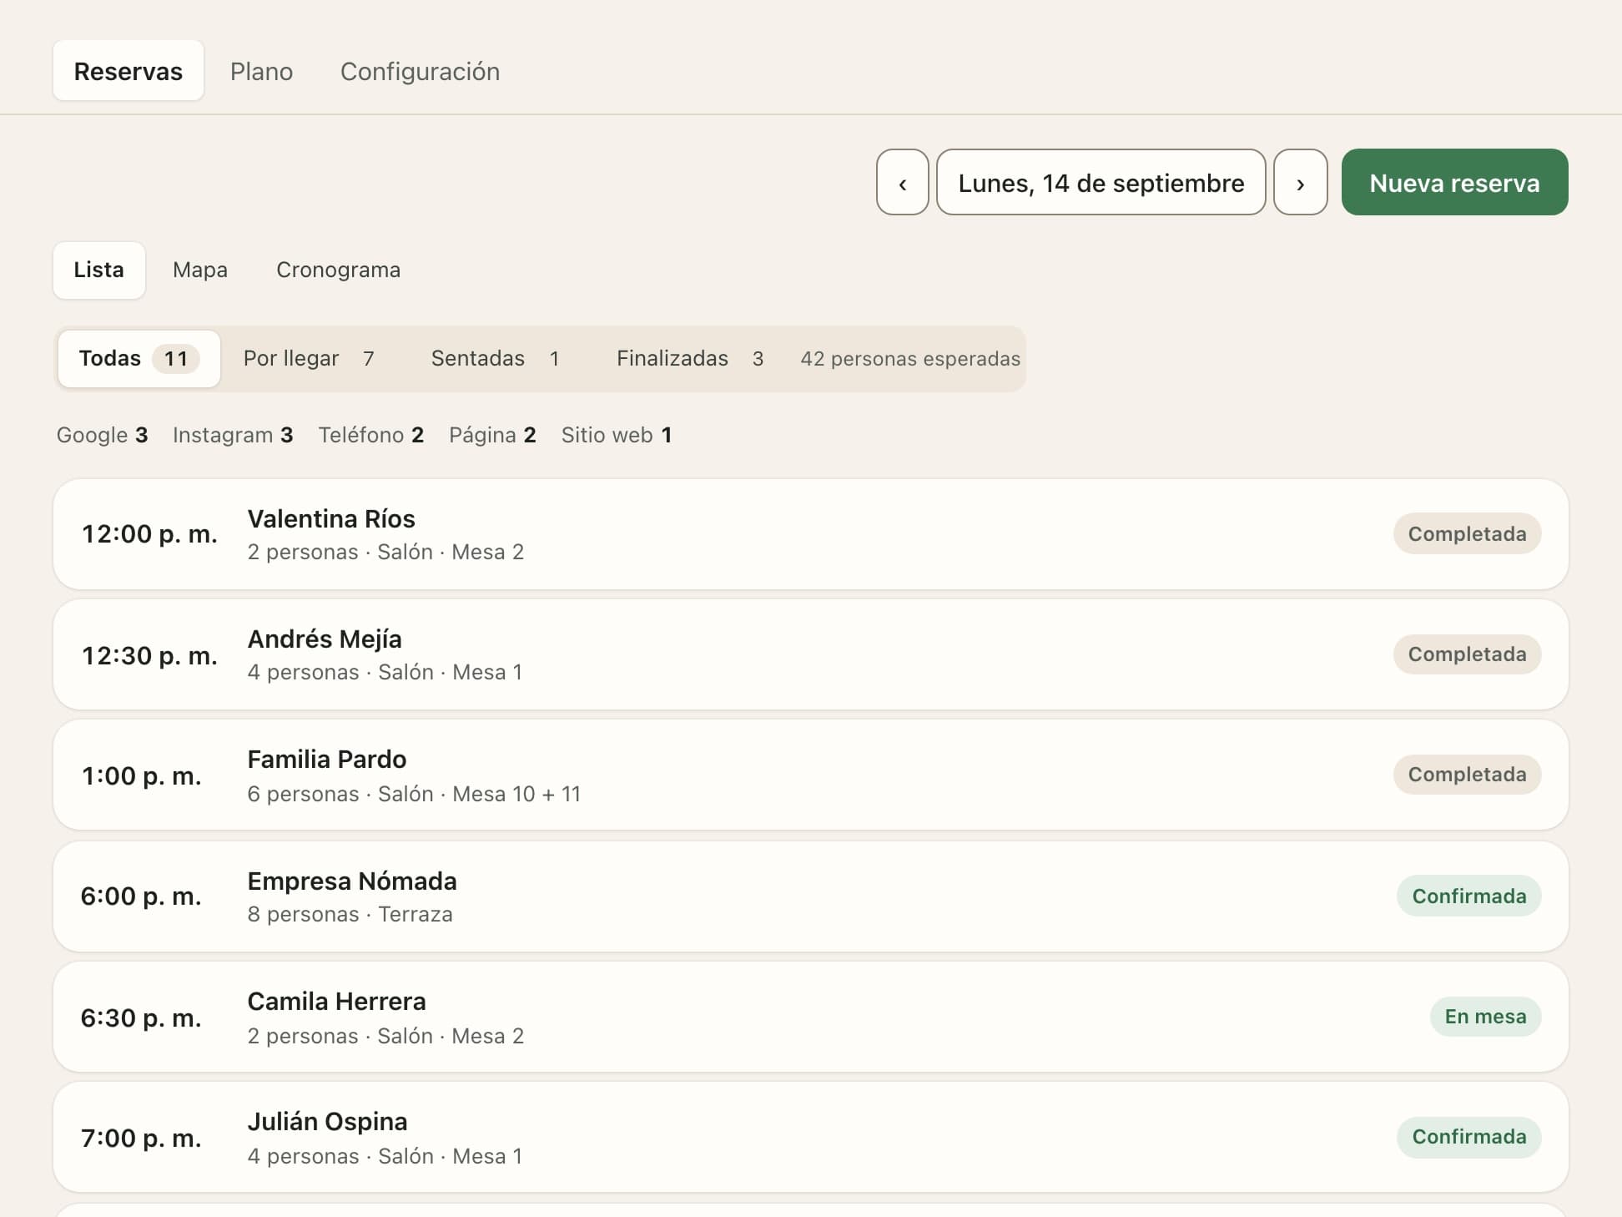
Task: Click En mesa badge for Camila Herrera
Action: (x=1485, y=1016)
